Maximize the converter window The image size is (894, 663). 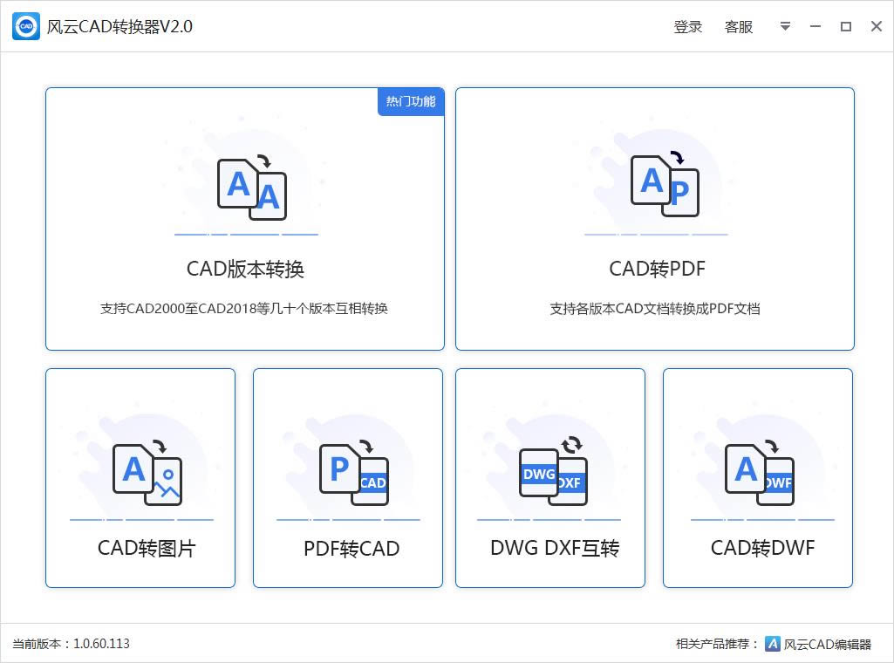[x=846, y=26]
